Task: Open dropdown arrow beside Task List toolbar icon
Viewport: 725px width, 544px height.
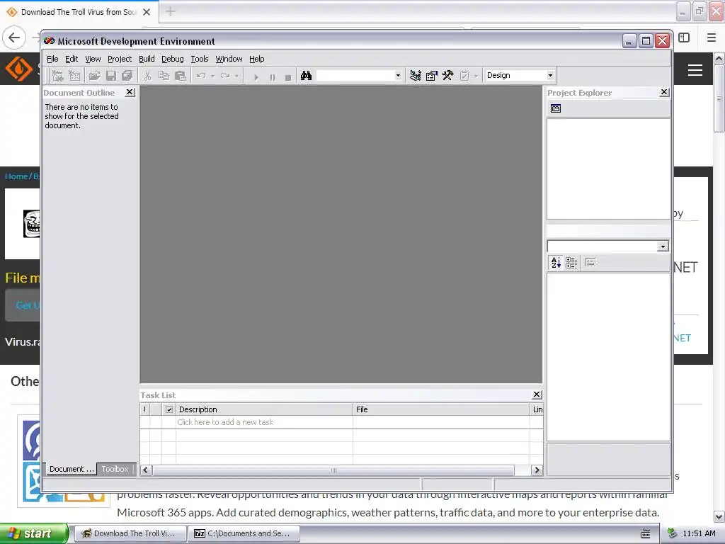Action: point(476,76)
